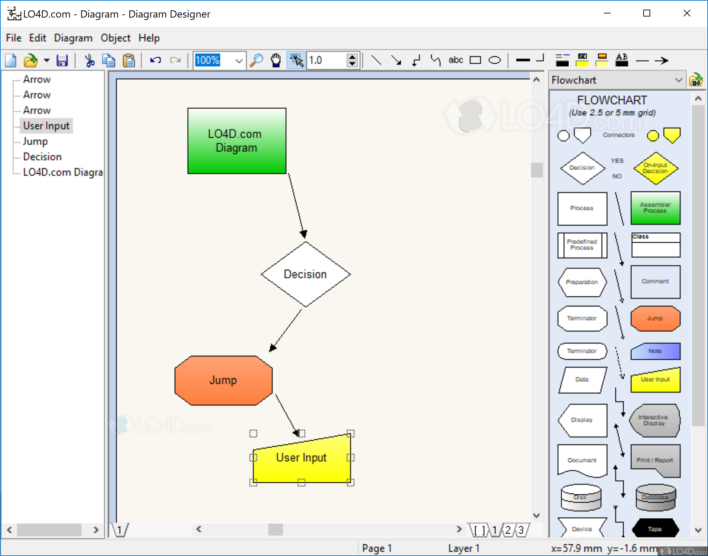Open the Diagram menu

pyautogui.click(x=73, y=38)
